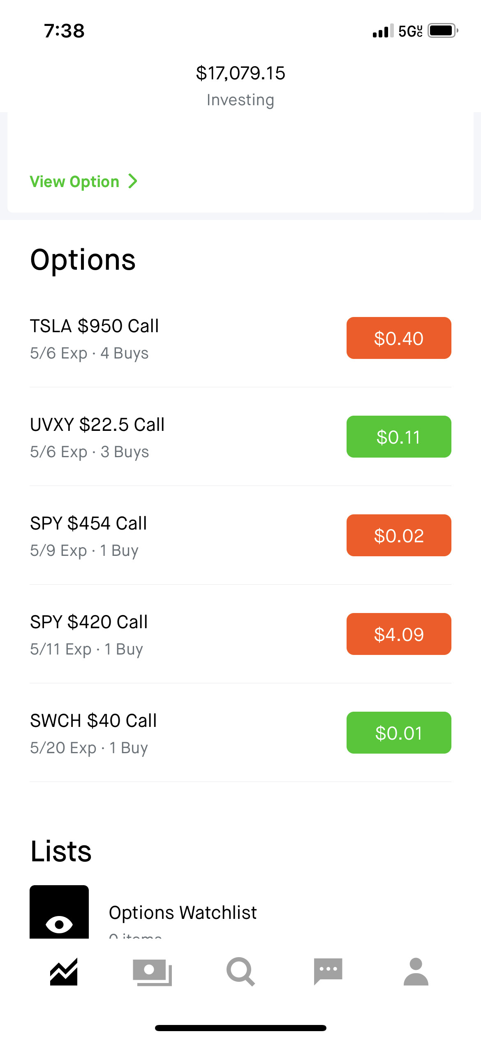Tap the cellular signal bars icon
The width and height of the screenshot is (481, 1041).
tap(383, 31)
